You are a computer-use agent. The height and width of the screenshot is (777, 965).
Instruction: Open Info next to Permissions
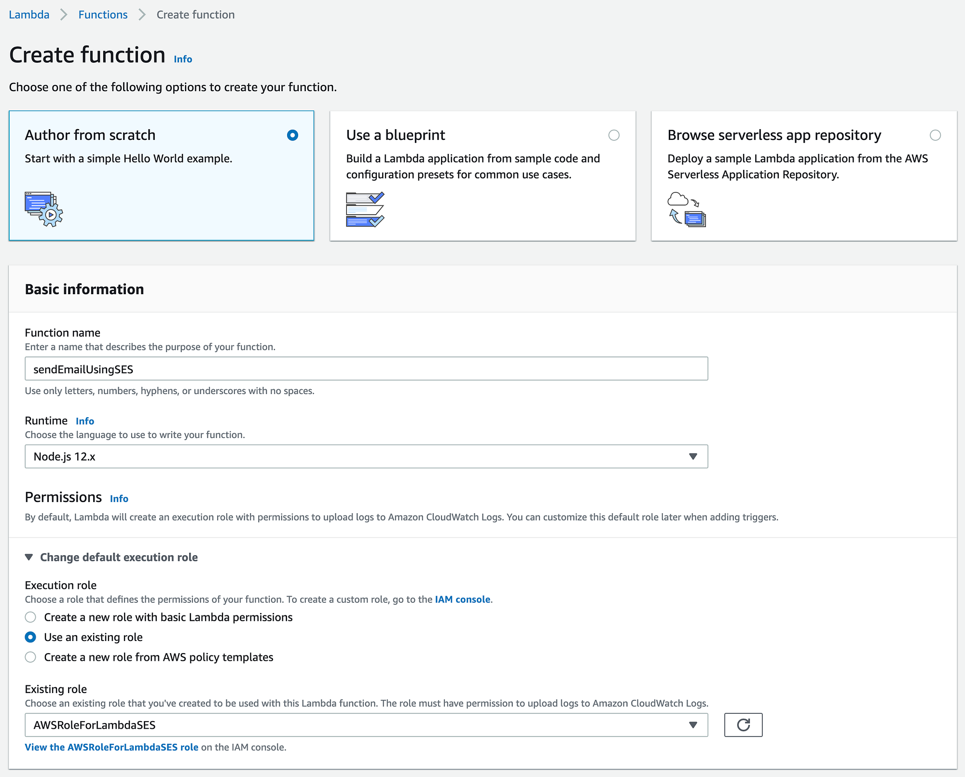[x=119, y=498]
